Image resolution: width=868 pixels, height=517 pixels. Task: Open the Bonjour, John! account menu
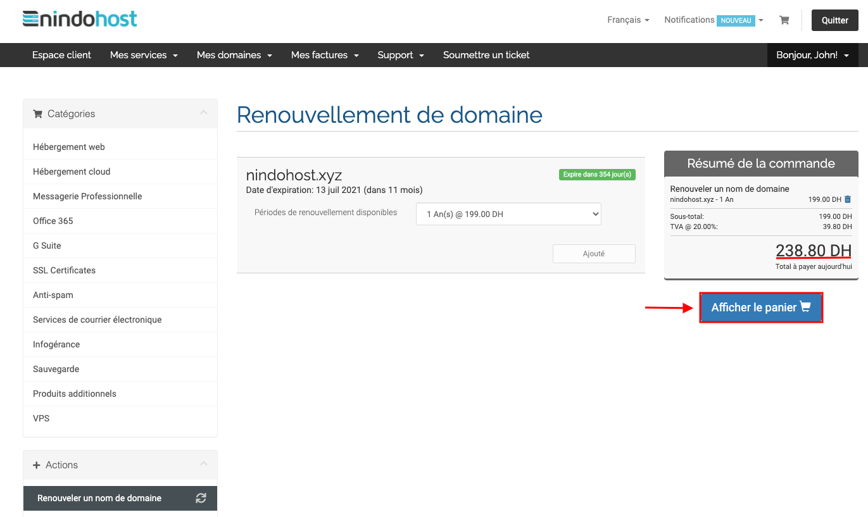pyautogui.click(x=812, y=55)
